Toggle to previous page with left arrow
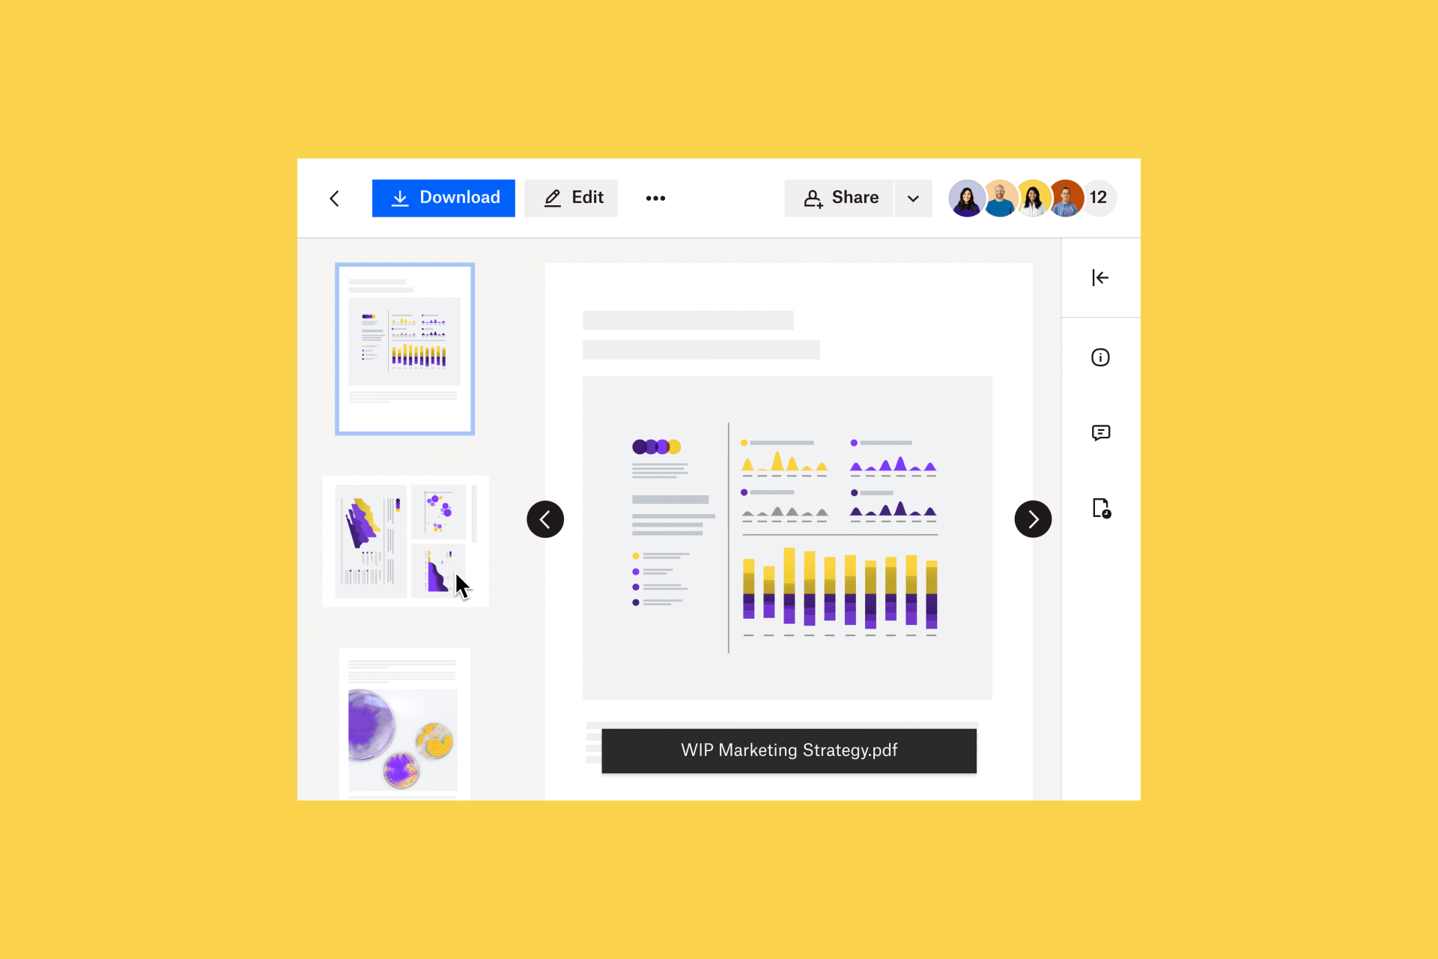This screenshot has width=1438, height=959. (546, 519)
